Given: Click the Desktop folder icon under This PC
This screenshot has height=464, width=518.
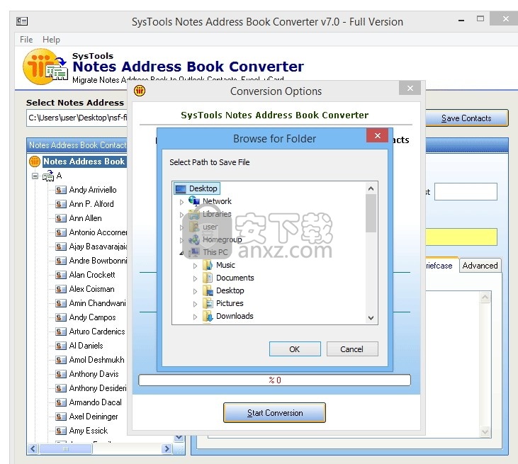Looking at the screenshot, I should (208, 290).
